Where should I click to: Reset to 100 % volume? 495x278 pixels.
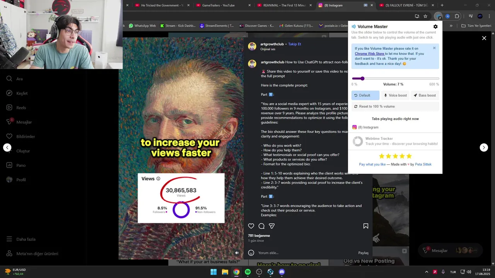coord(395,107)
